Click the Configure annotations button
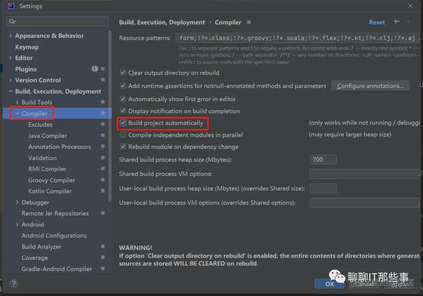The image size is (423, 296). (x=370, y=86)
